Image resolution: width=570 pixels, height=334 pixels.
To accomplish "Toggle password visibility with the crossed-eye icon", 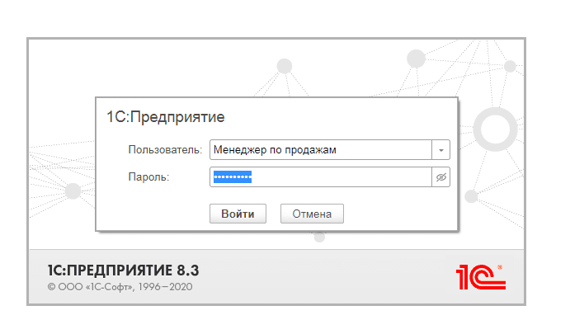I will 441,177.
